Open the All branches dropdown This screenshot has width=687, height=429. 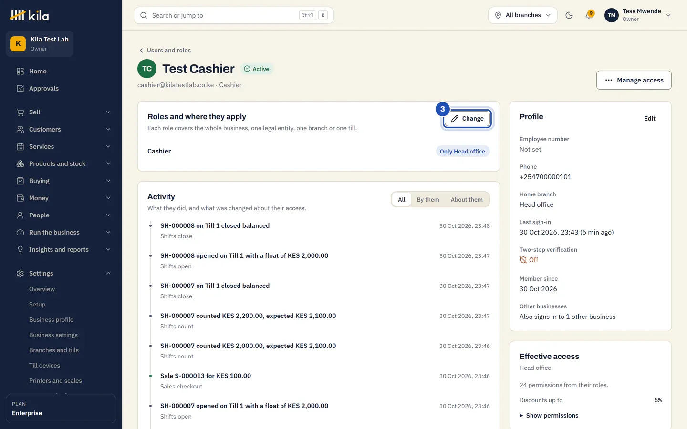(x=523, y=15)
